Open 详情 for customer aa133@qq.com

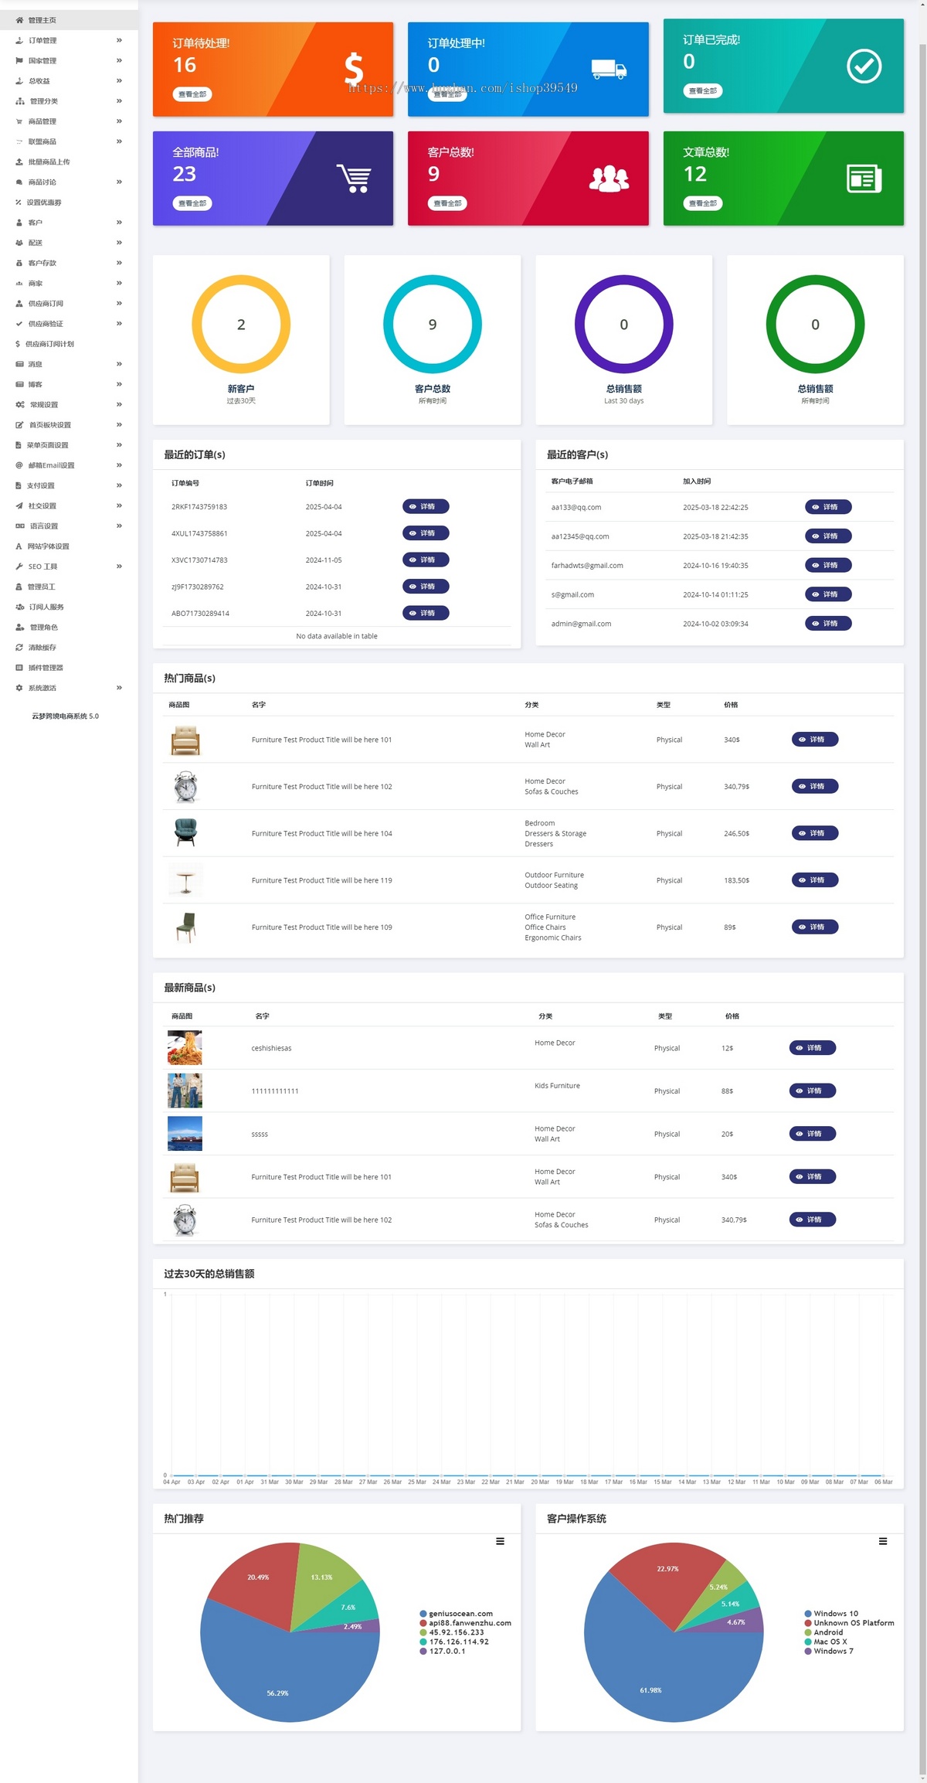pos(828,507)
